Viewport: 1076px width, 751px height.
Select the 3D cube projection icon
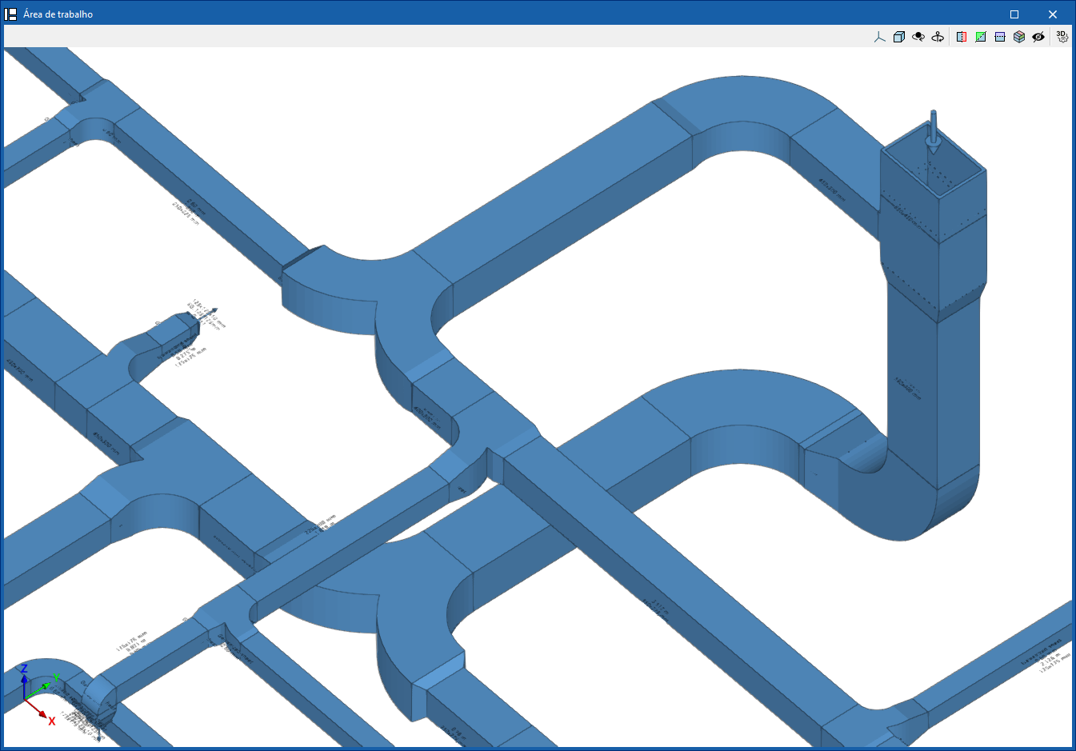(899, 37)
